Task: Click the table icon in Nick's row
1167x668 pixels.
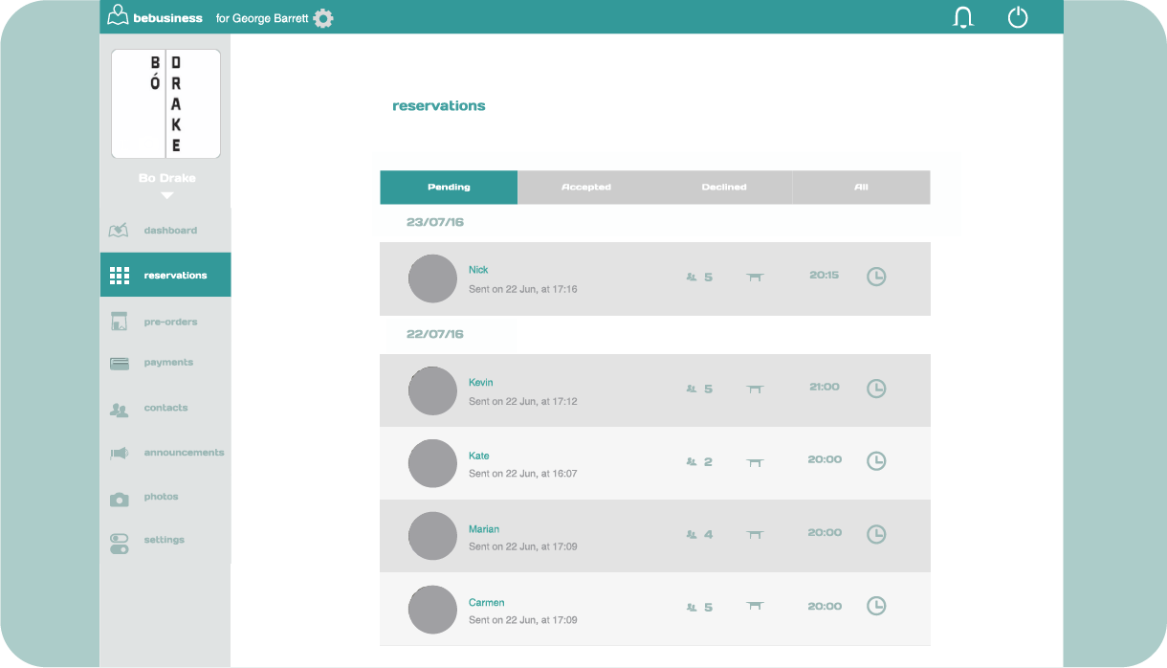Action: [x=755, y=278]
